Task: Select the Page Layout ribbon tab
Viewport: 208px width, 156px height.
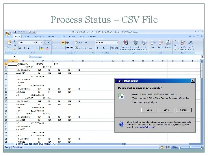Action: tap(39, 36)
